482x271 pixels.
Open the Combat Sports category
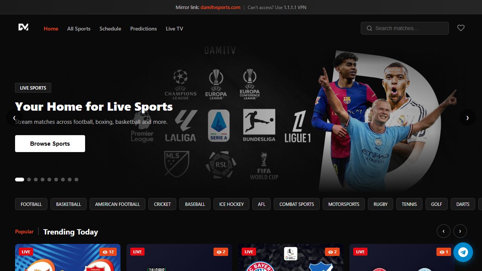[297, 204]
